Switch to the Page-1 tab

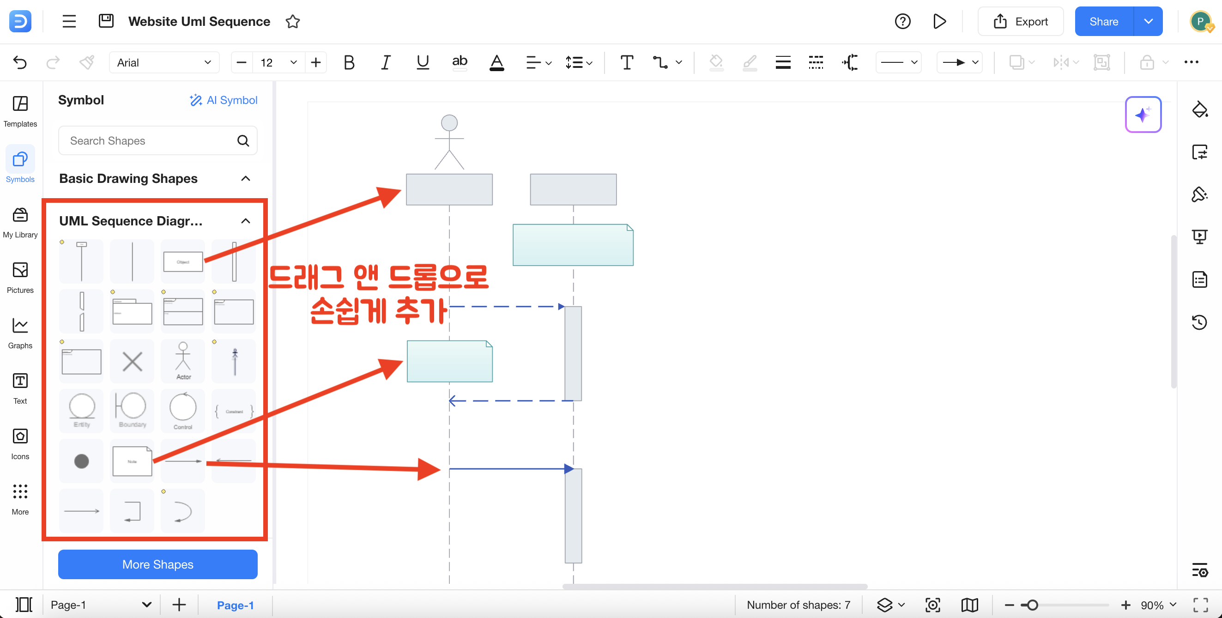click(235, 606)
